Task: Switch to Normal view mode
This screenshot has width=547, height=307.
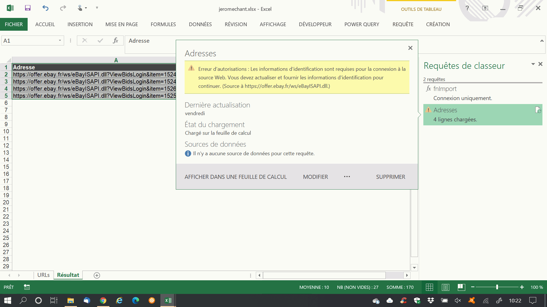Action: (x=429, y=287)
